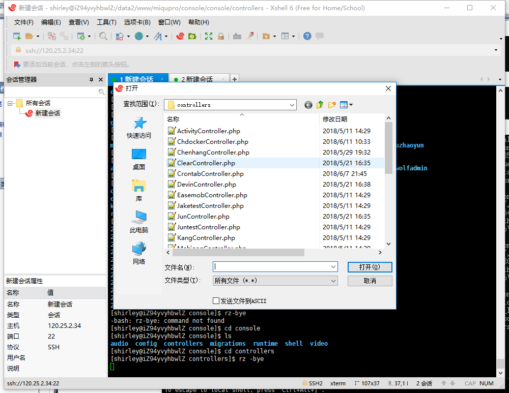This screenshot has width=509, height=393.
Task: Create a new session with toolbar icon
Action: [x=17, y=36]
